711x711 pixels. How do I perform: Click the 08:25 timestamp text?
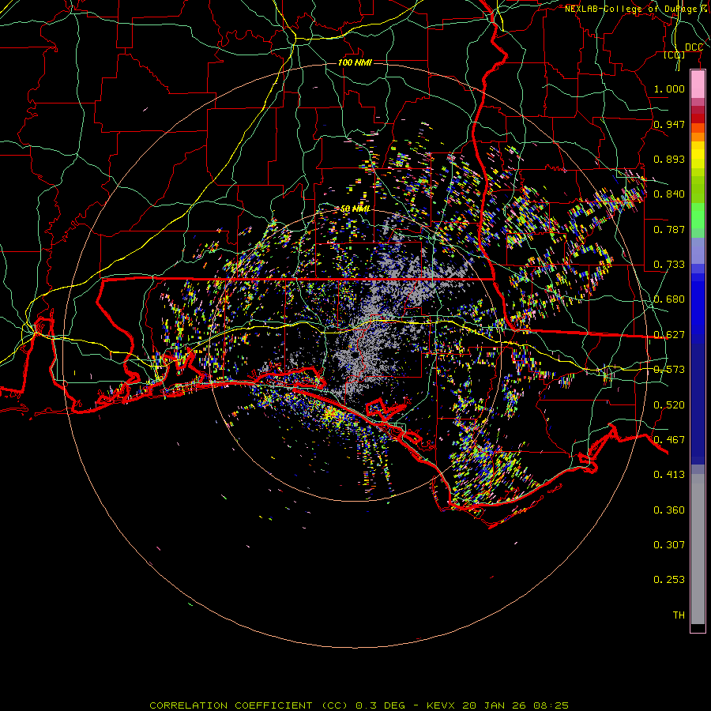(551, 705)
